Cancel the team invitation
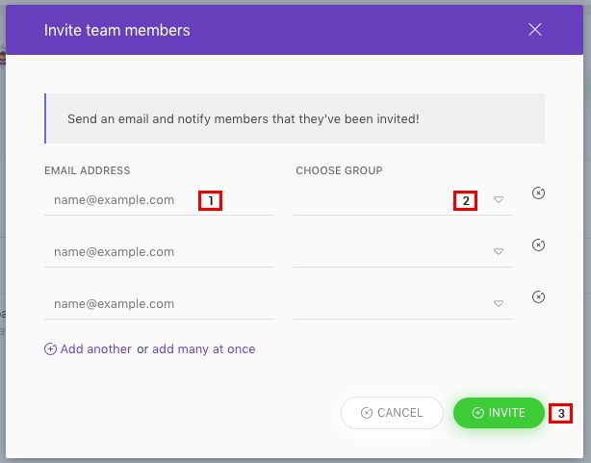Viewport: 591px width, 463px height. [392, 413]
